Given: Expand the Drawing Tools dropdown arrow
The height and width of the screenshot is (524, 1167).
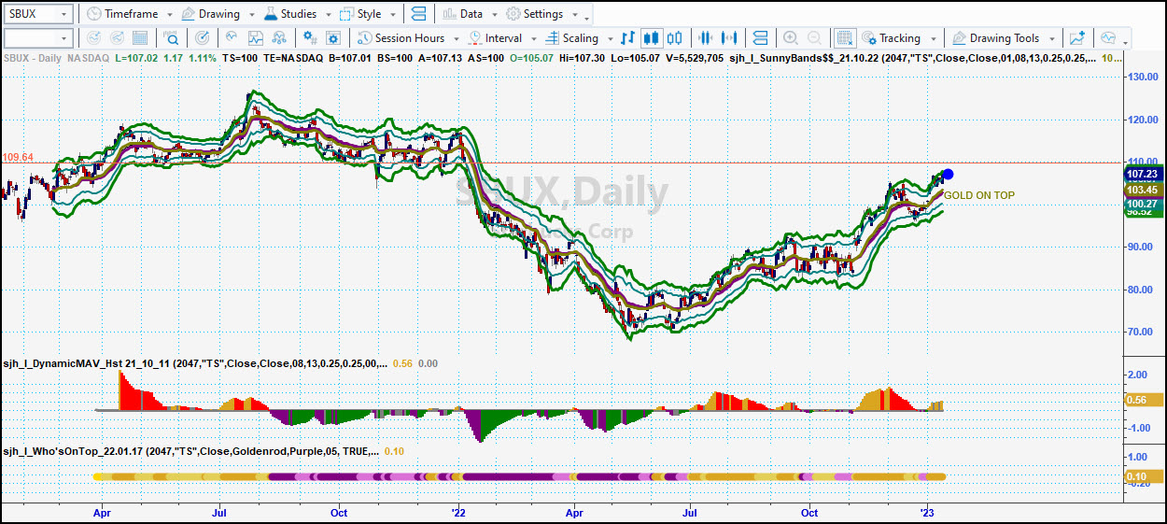Looking at the screenshot, I should pos(1051,39).
